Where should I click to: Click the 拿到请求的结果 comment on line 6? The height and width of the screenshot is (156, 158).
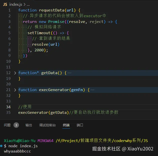[51, 38]
